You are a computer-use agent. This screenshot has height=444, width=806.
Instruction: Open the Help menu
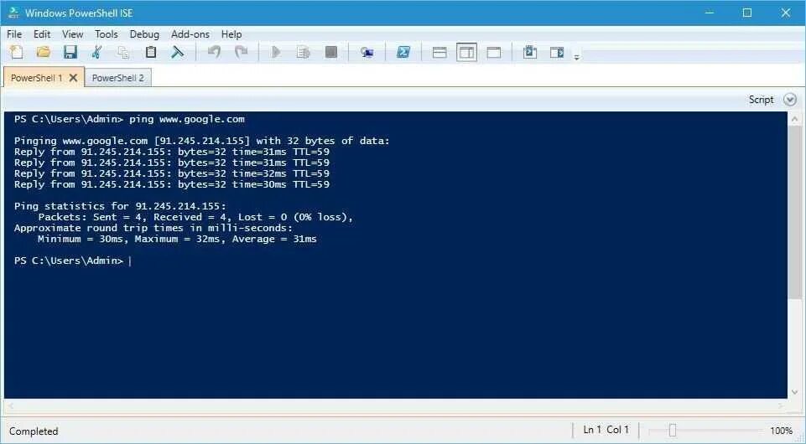231,34
